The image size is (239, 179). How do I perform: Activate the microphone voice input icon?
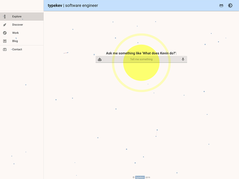click(183, 59)
